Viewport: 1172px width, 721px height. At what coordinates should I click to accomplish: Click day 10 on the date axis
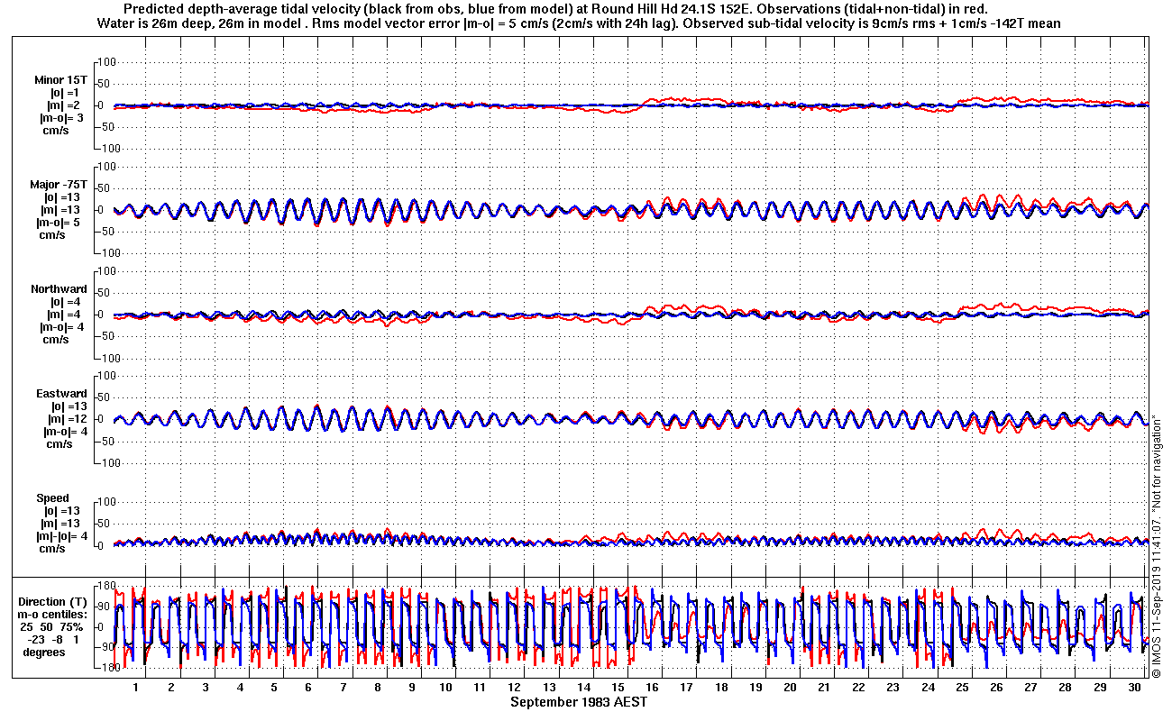click(x=446, y=688)
